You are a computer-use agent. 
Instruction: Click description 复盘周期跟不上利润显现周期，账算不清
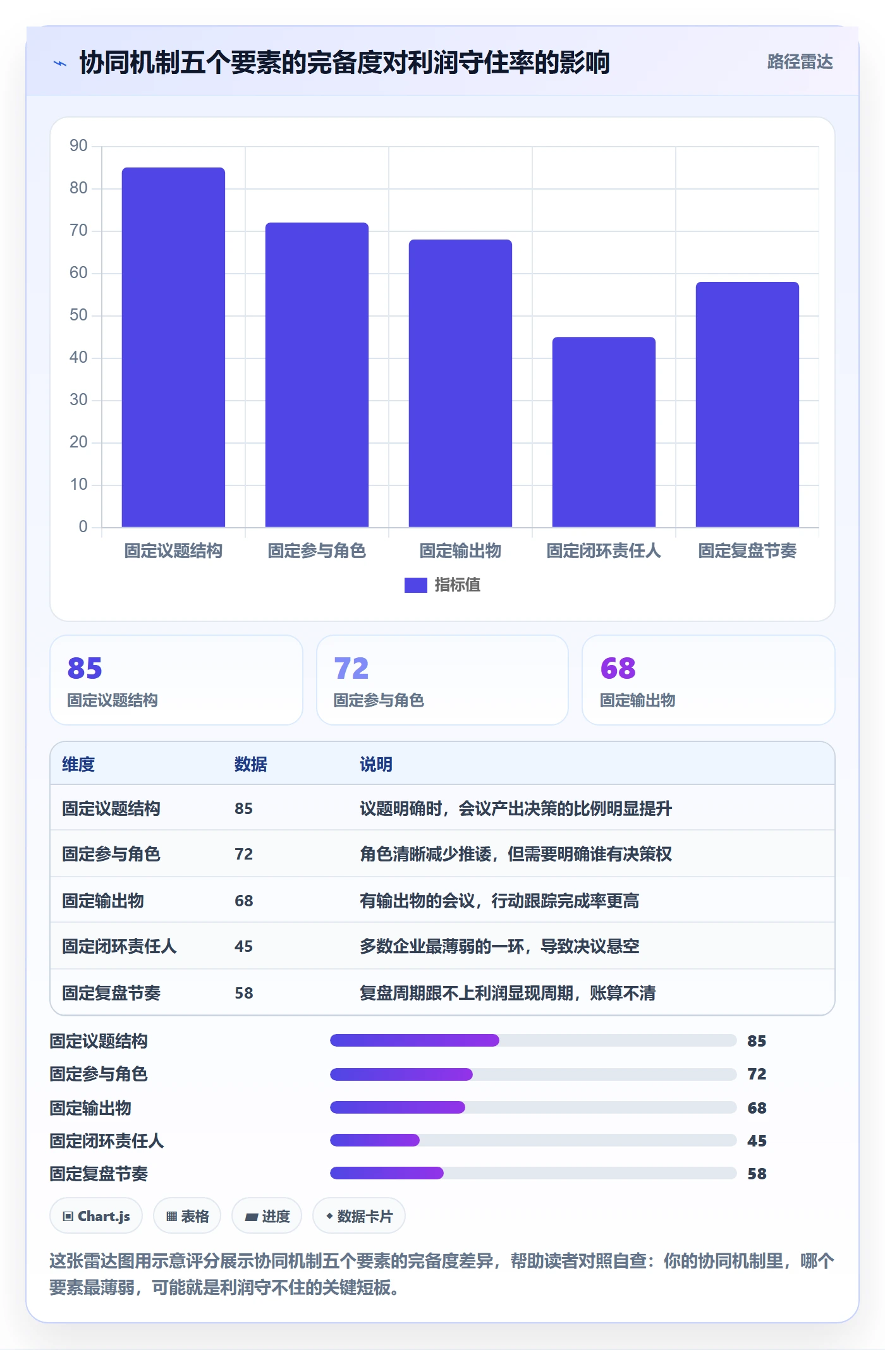coord(508,993)
